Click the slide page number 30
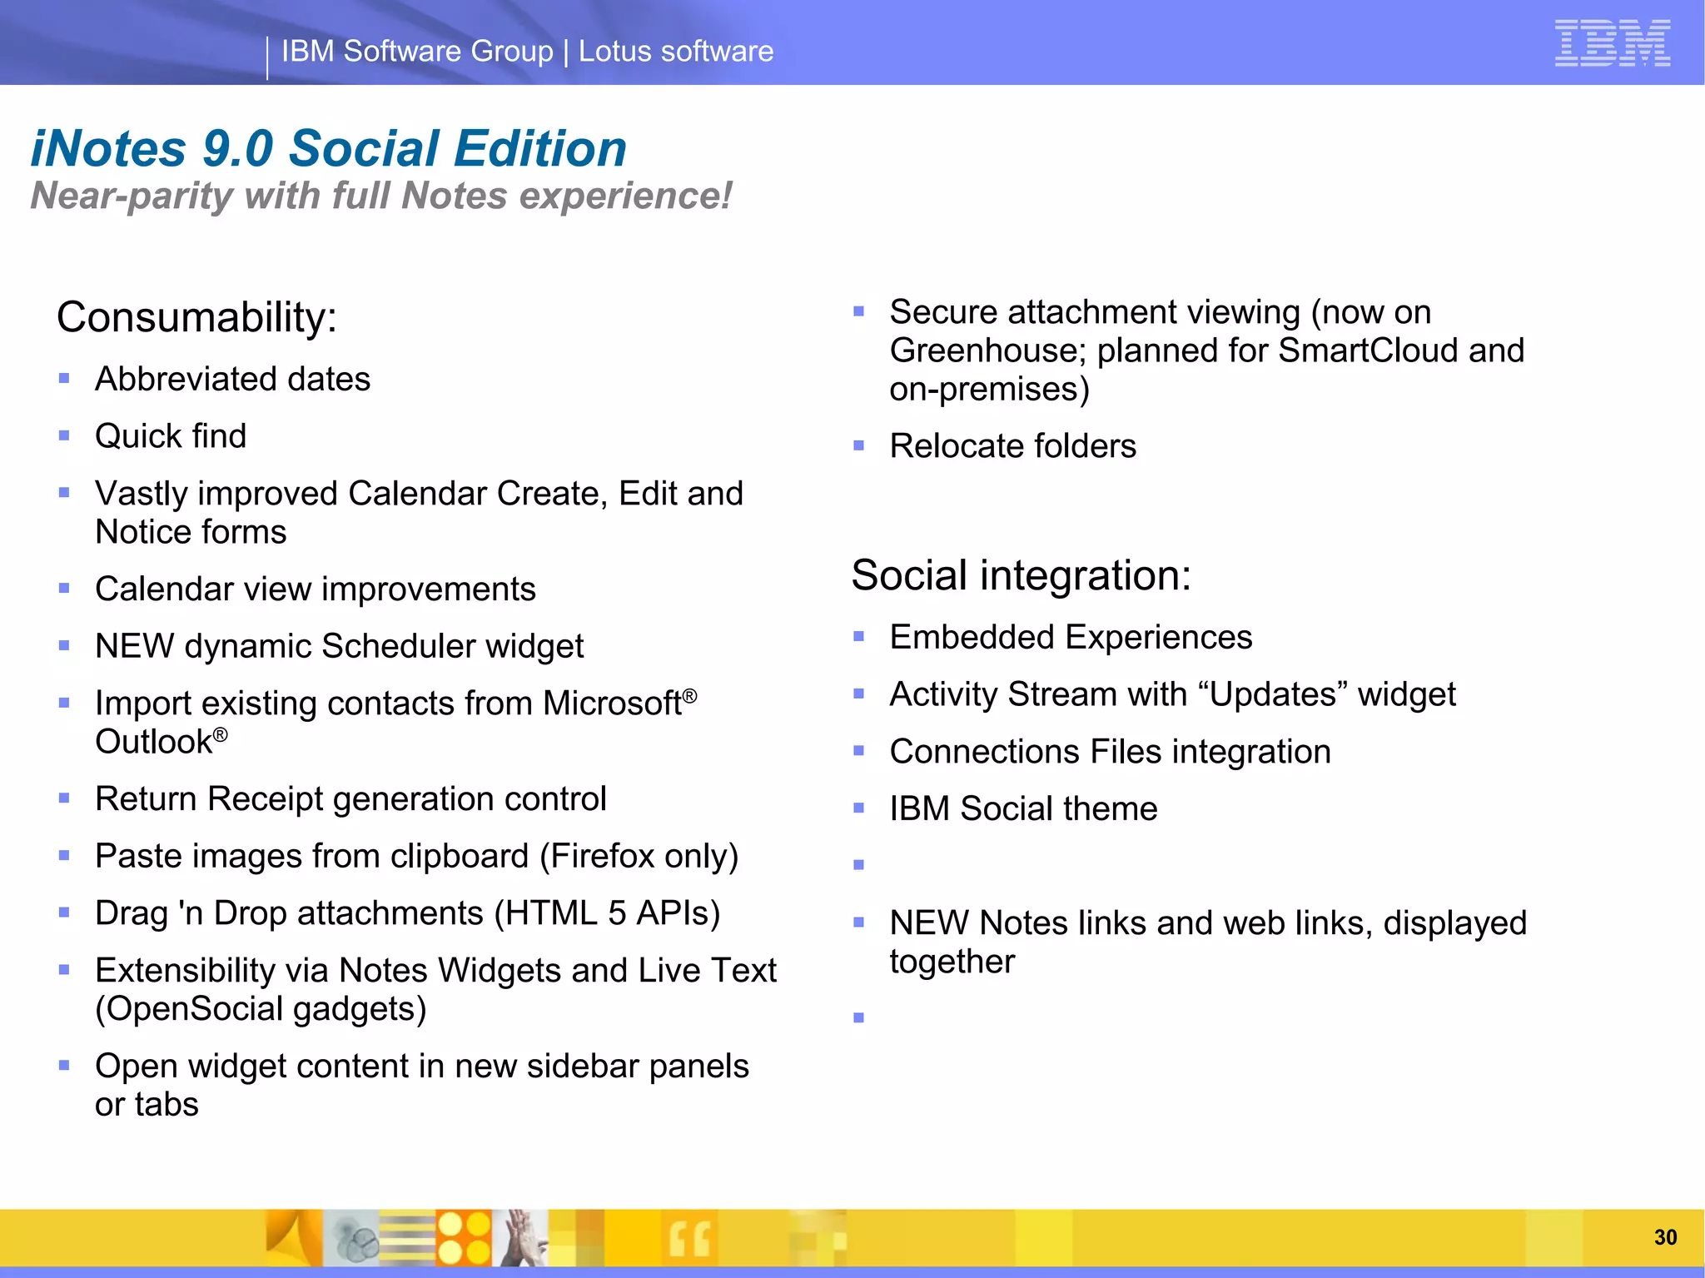This screenshot has height=1278, width=1705. click(x=1665, y=1237)
